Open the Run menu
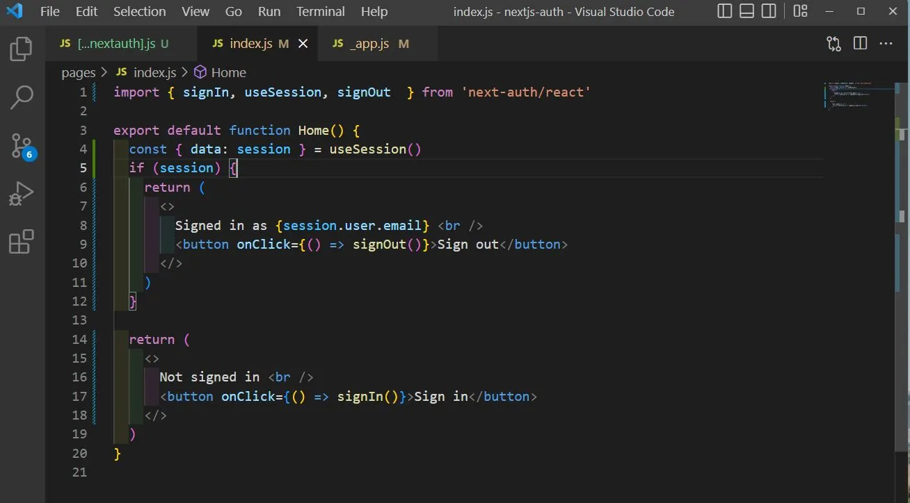Viewport: 910px width, 503px height. 269,11
